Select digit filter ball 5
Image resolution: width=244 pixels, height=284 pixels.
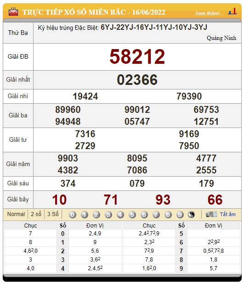point(132,215)
